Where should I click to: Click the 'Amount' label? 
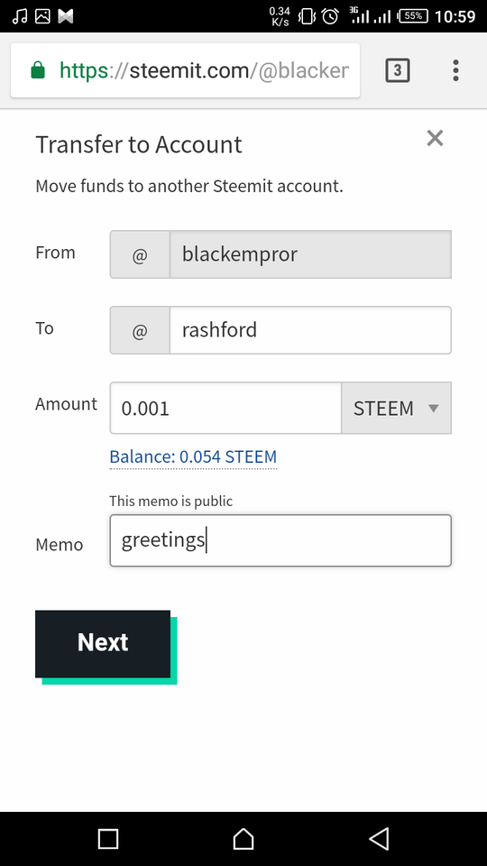pos(66,404)
